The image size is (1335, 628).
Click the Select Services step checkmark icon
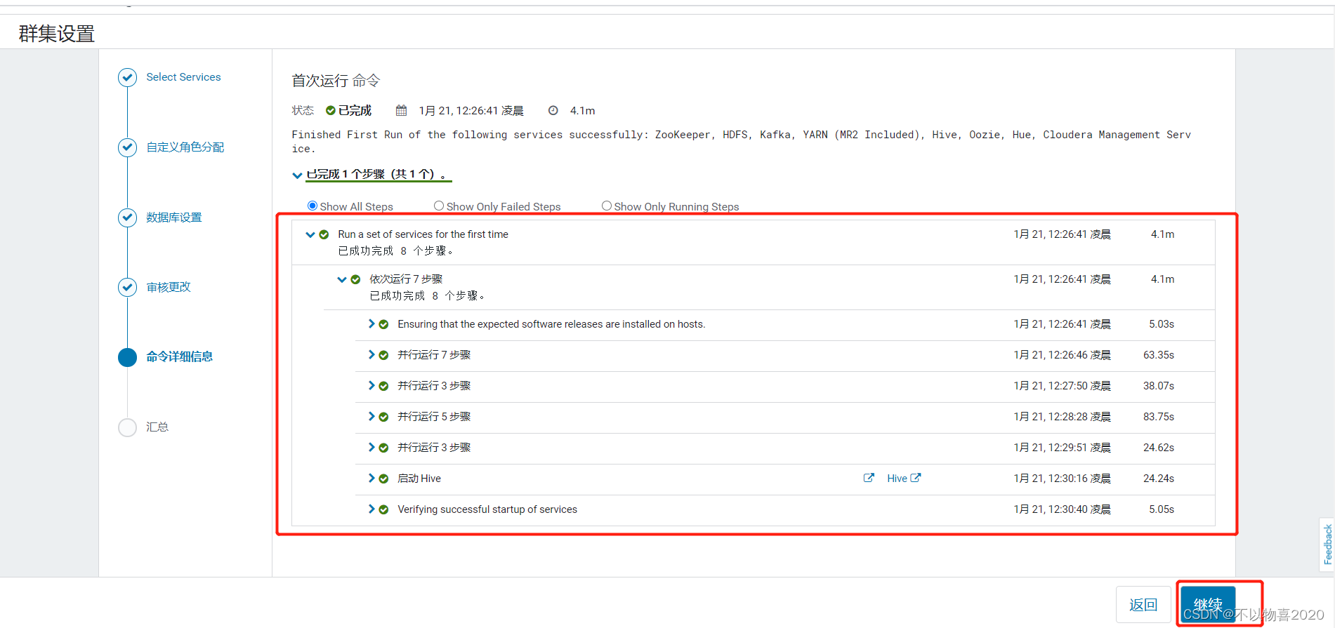tap(127, 77)
